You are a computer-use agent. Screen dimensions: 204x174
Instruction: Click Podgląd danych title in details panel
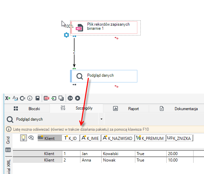click(x=29, y=119)
